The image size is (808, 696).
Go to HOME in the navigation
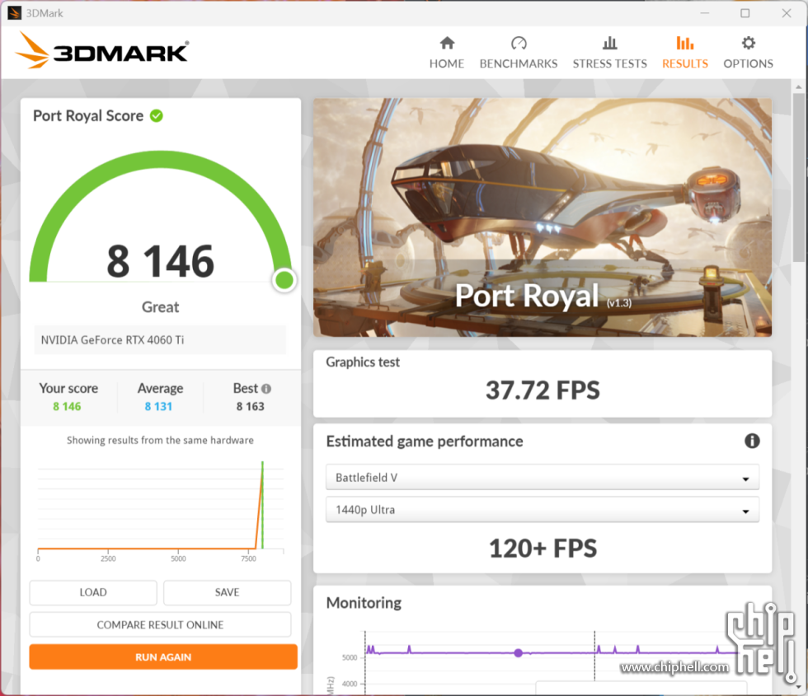click(x=447, y=64)
